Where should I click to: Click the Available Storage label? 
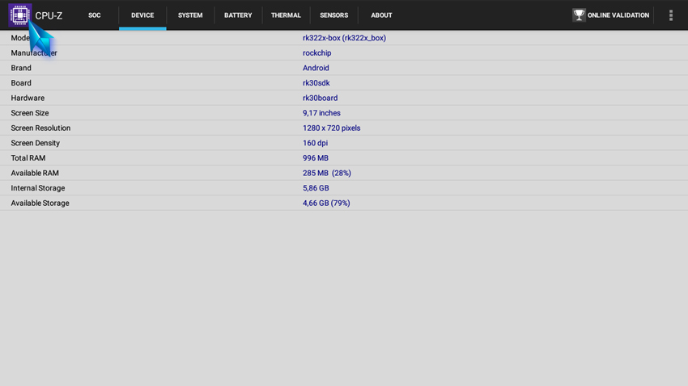[x=40, y=203]
